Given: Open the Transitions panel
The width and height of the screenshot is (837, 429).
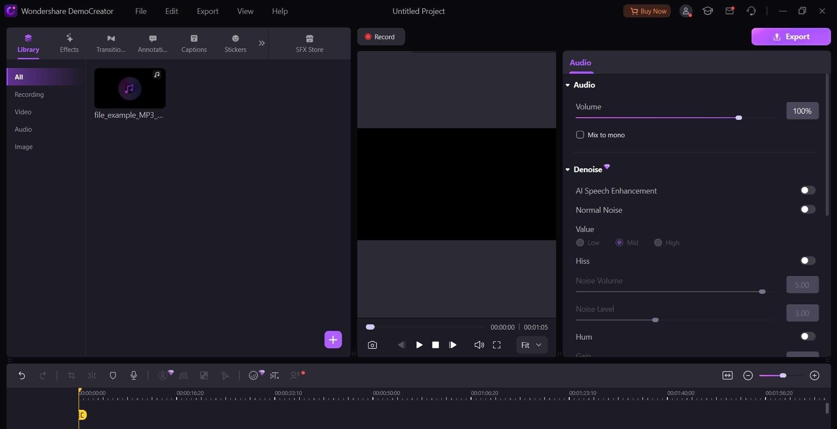Looking at the screenshot, I should [x=111, y=43].
